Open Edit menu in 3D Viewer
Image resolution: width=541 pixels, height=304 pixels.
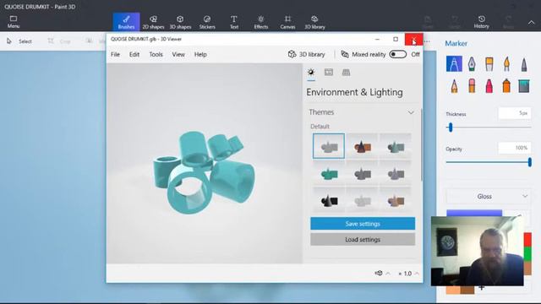click(134, 54)
